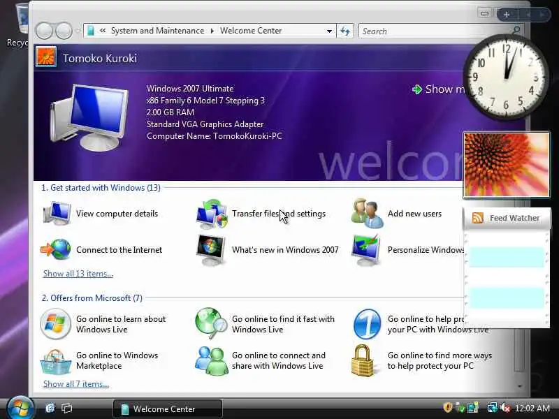Open Transfer files and settings icon
This screenshot has height=419, width=559.
pos(212,214)
